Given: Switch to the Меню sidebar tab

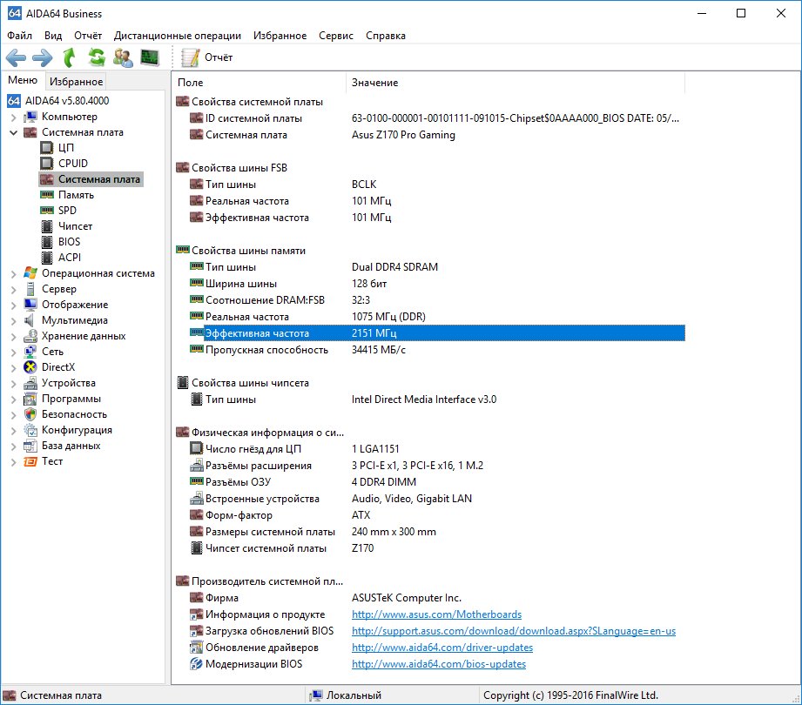Looking at the screenshot, I should [23, 80].
